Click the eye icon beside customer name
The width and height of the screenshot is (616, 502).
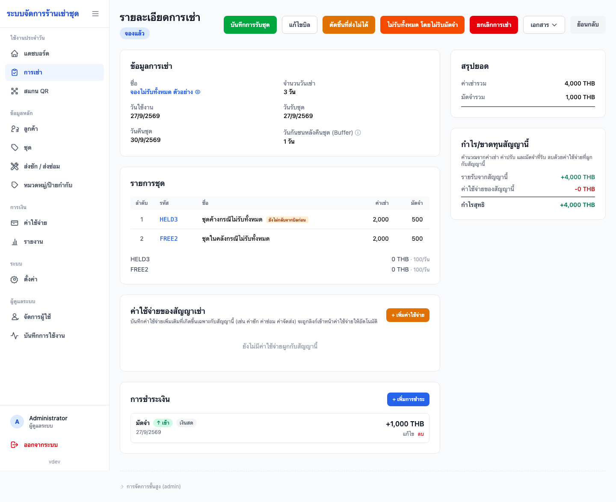[x=198, y=92]
